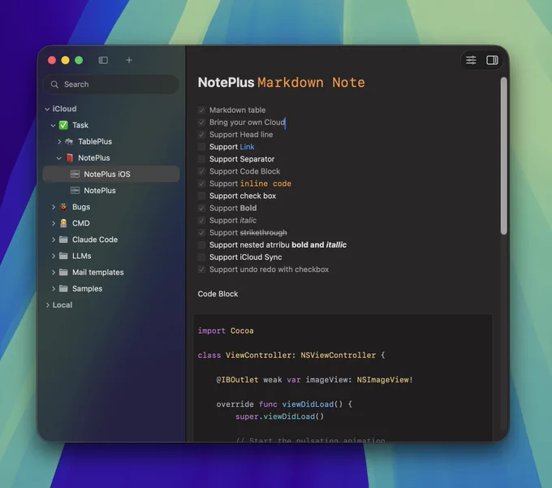Image resolution: width=552 pixels, height=488 pixels.
Task: Expand the Local section chevron
Action: tap(47, 305)
